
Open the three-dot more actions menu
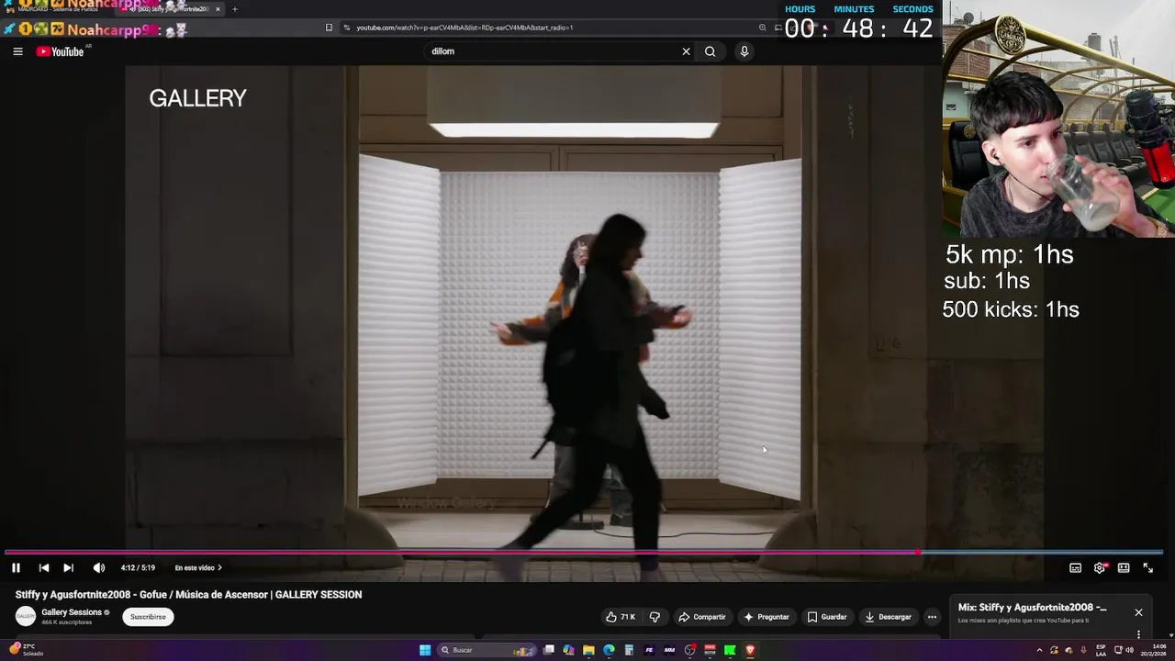[932, 617]
